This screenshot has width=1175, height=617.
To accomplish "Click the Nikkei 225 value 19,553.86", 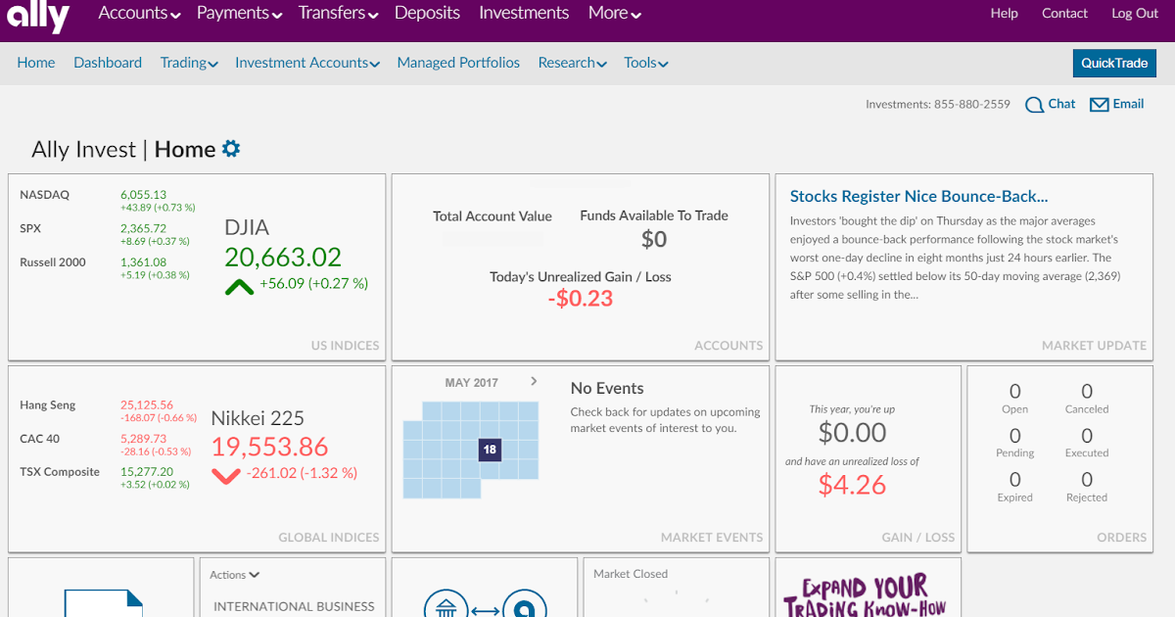I will pyautogui.click(x=269, y=448).
